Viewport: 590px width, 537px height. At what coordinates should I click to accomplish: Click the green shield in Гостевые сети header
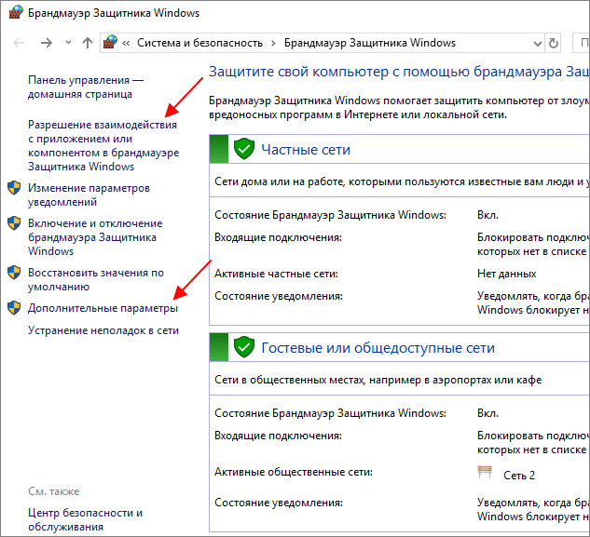244,347
